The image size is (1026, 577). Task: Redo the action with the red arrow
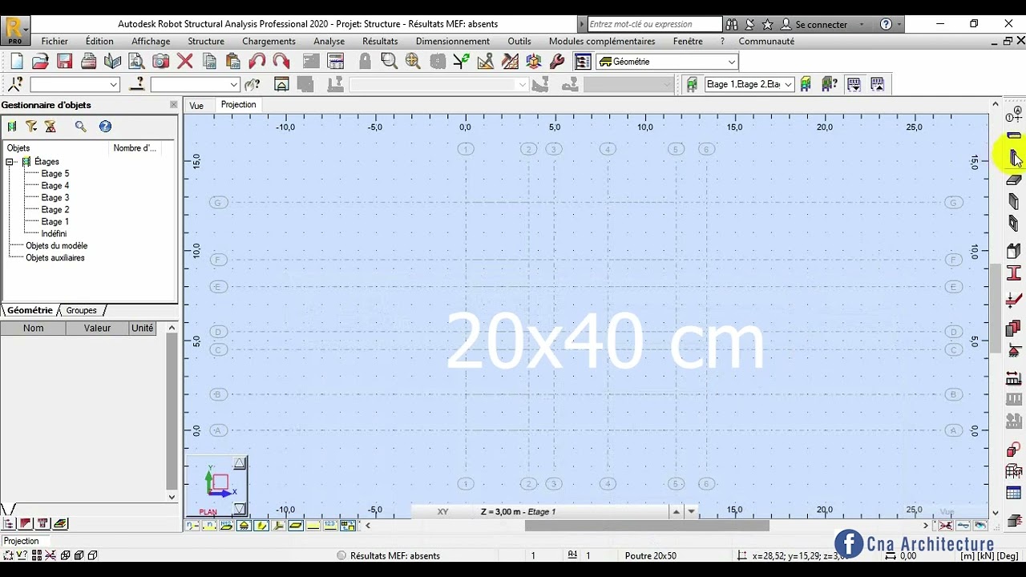[x=281, y=62]
